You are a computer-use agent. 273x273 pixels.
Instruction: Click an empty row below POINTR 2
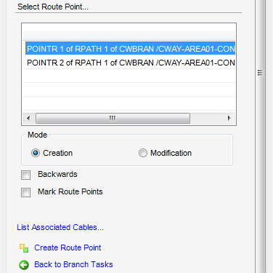129,76
